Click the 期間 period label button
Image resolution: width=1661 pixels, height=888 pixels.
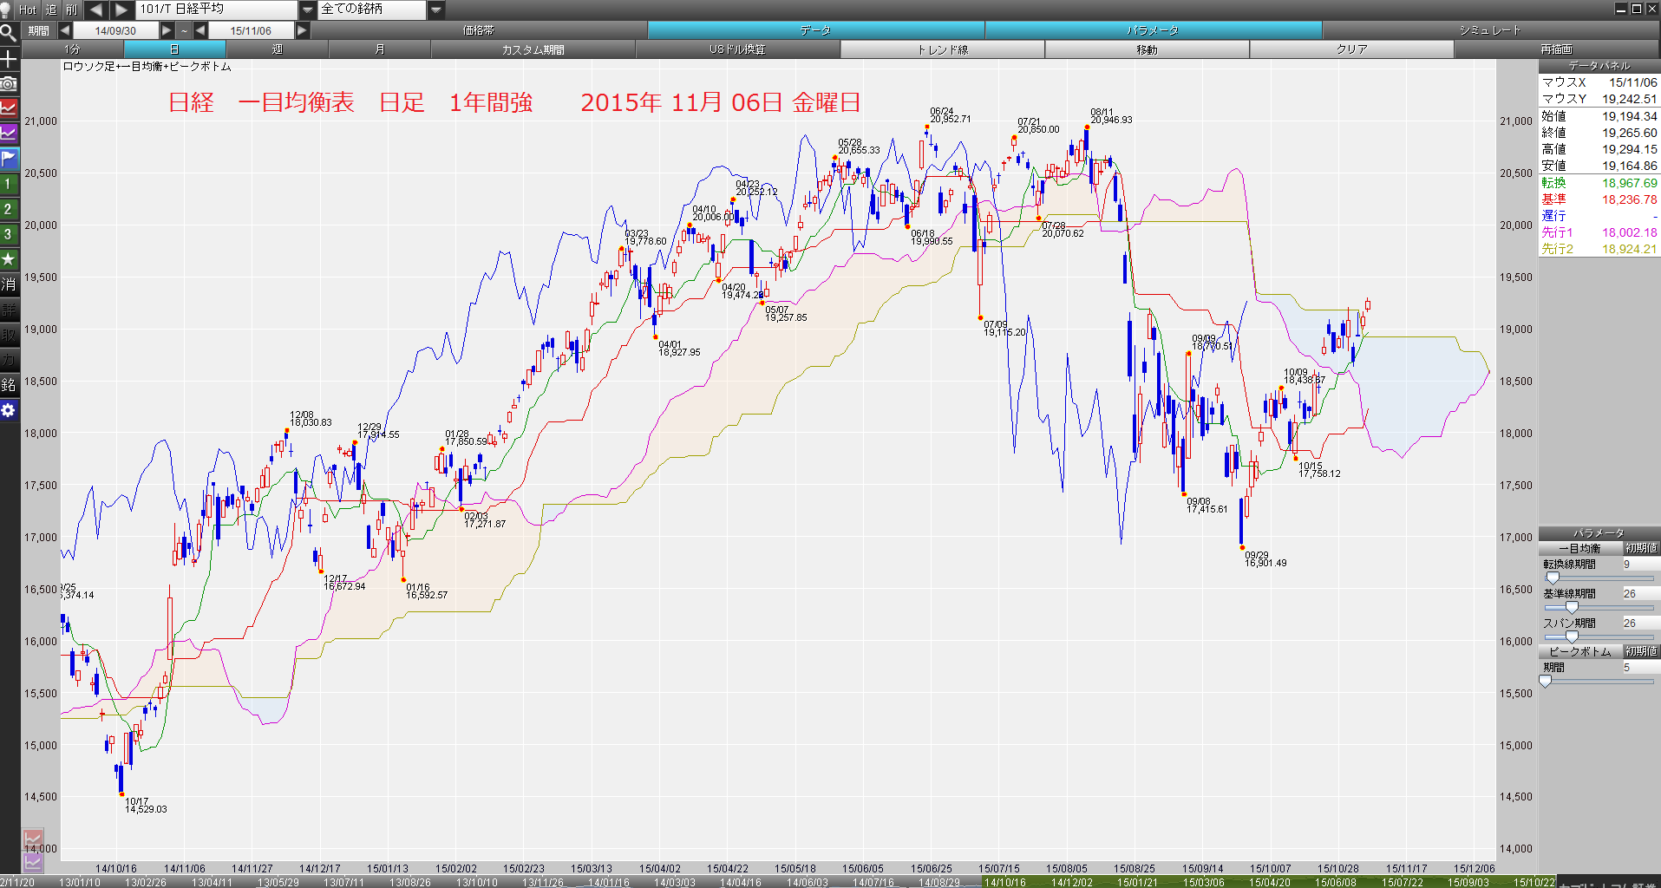(x=38, y=30)
